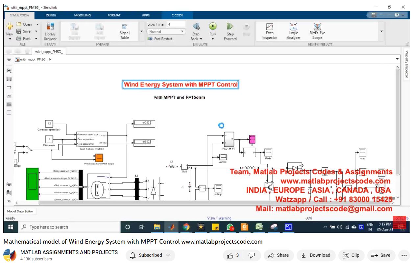
Task: Switch to the C Code ribbon tab
Action: click(x=177, y=15)
